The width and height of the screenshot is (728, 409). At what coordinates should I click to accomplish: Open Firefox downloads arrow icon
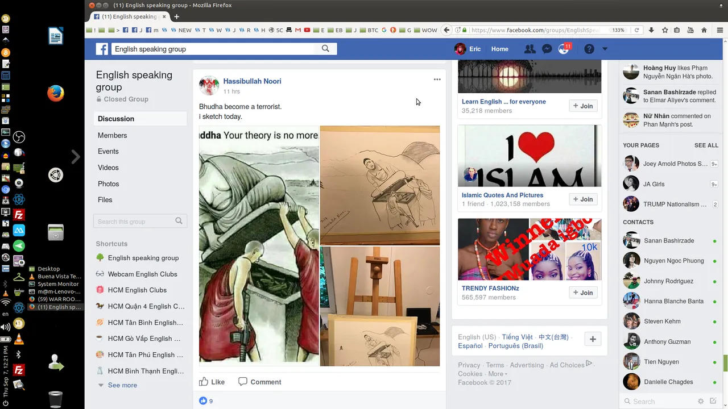651,30
